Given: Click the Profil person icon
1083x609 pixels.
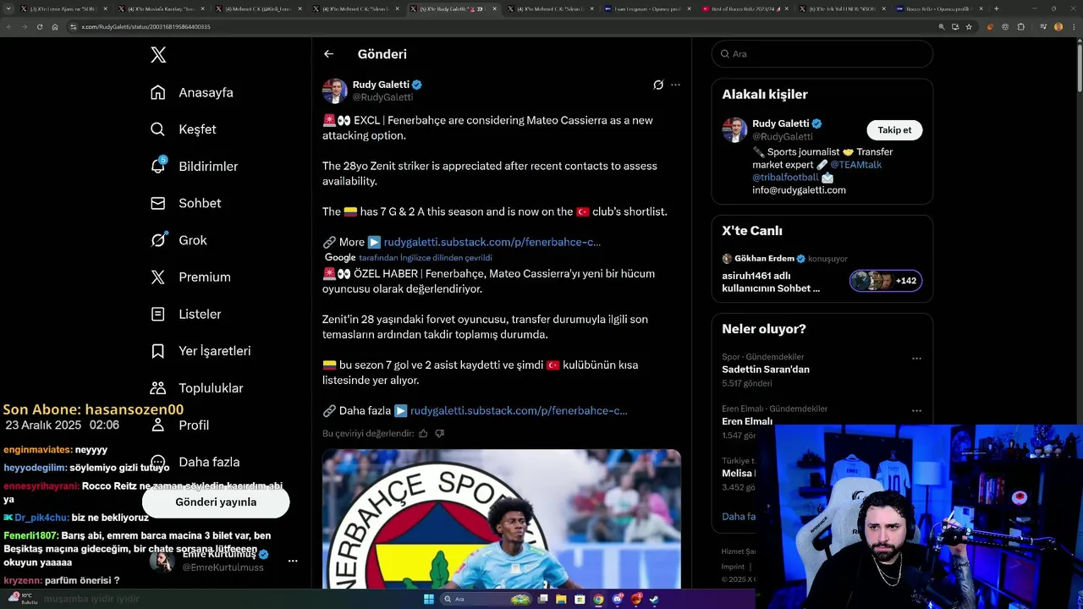Looking at the screenshot, I should click(x=157, y=425).
